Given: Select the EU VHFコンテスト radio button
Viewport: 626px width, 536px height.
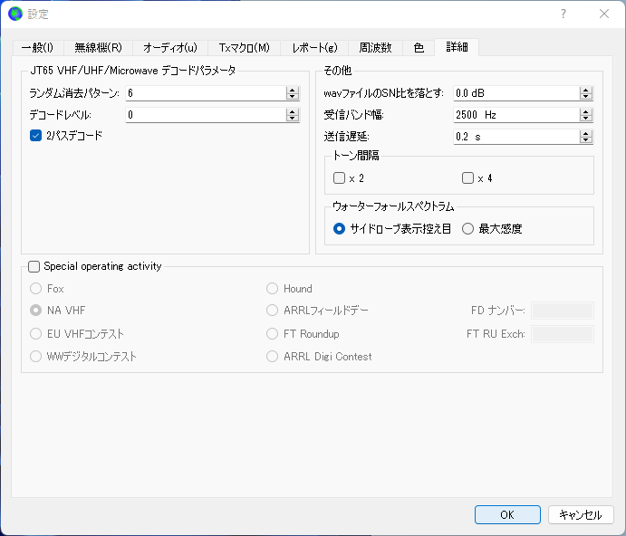Looking at the screenshot, I should [x=36, y=334].
